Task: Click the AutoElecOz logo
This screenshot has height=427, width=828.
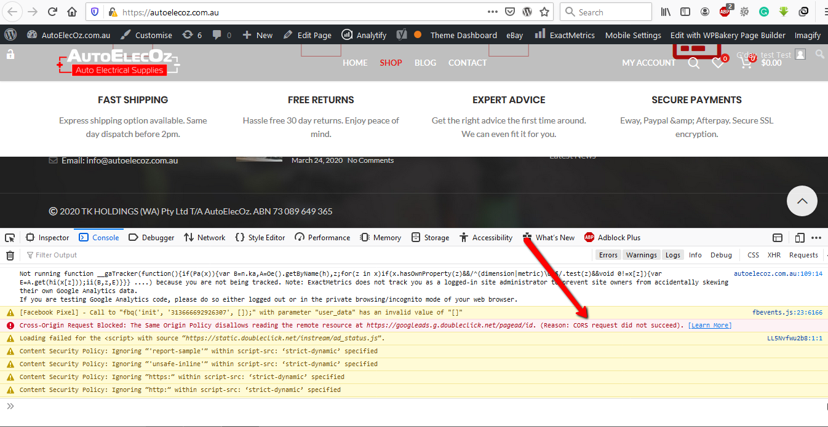Action: click(118, 63)
